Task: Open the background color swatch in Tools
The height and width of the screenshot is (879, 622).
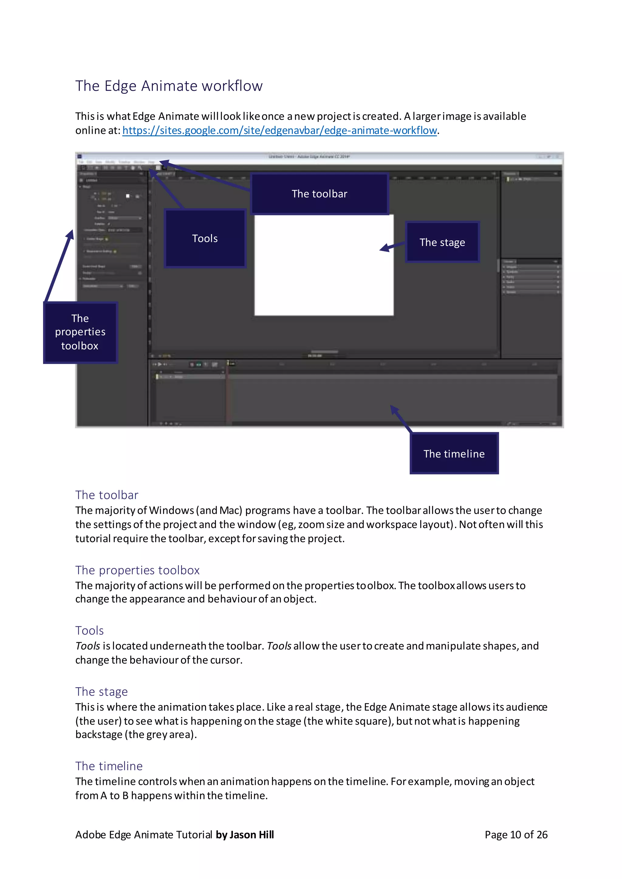Action: click(158, 168)
